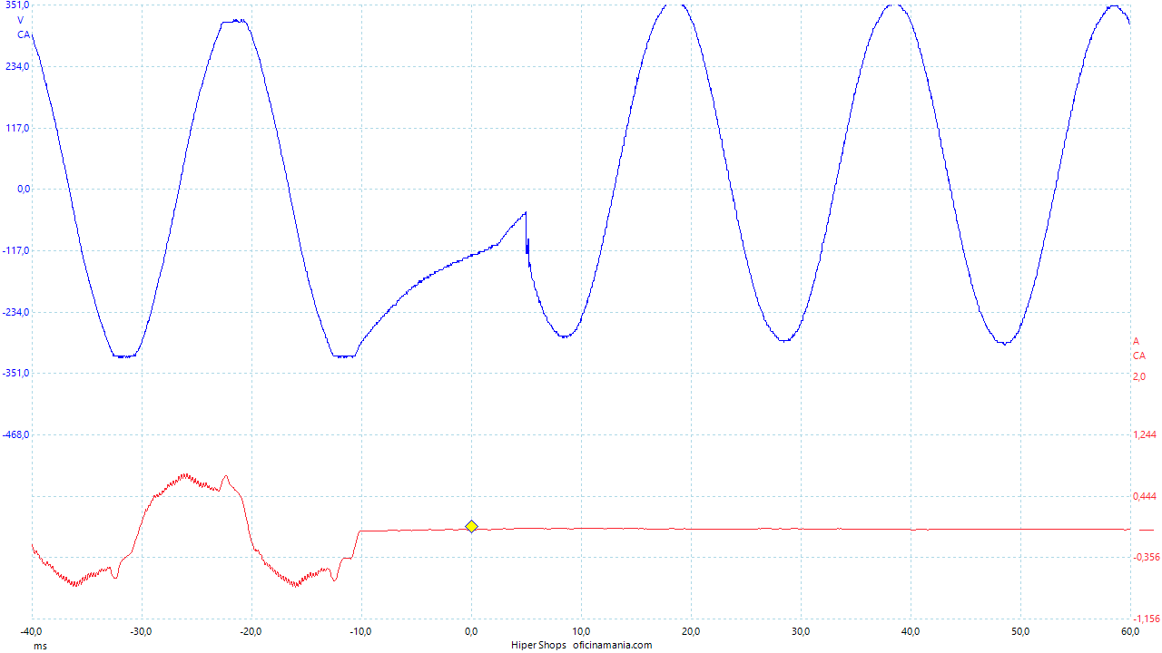Click the -40,0 time axis label
1162x653 pixels.
[32, 631]
